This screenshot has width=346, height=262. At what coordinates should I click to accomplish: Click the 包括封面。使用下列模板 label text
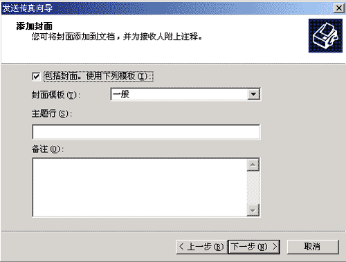[98, 76]
